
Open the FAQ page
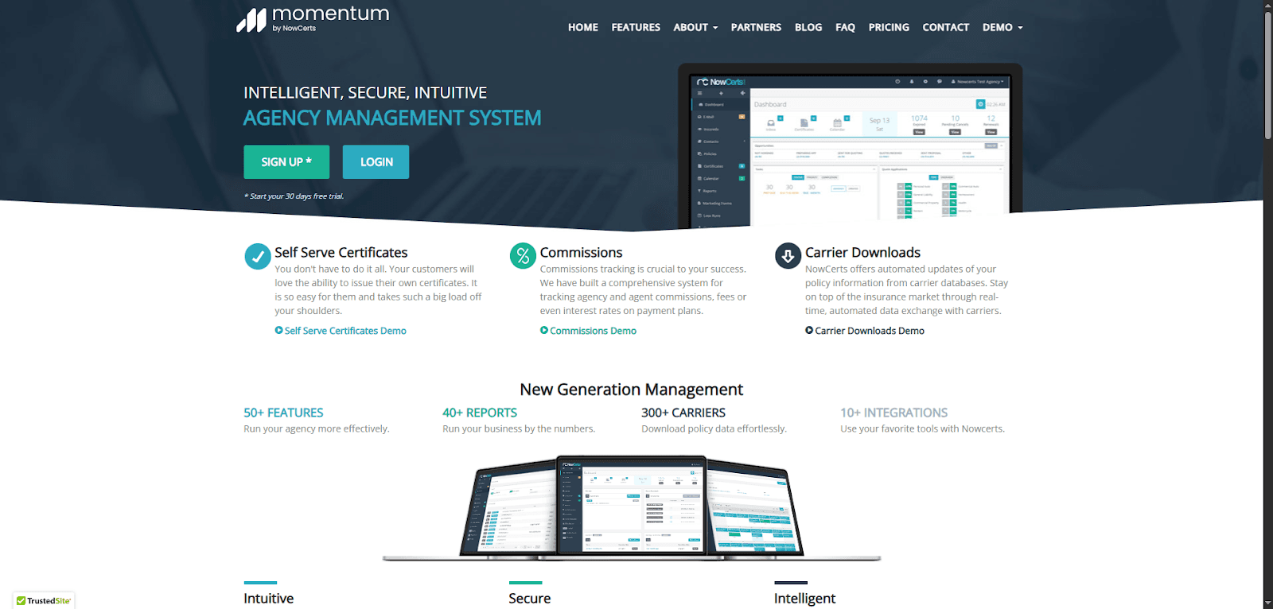[845, 27]
